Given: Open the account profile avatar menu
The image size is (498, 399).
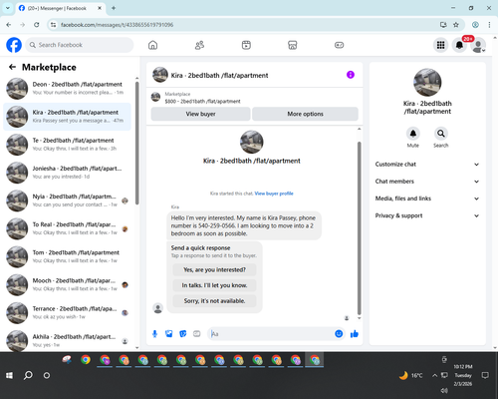Looking at the screenshot, I should 478,45.
